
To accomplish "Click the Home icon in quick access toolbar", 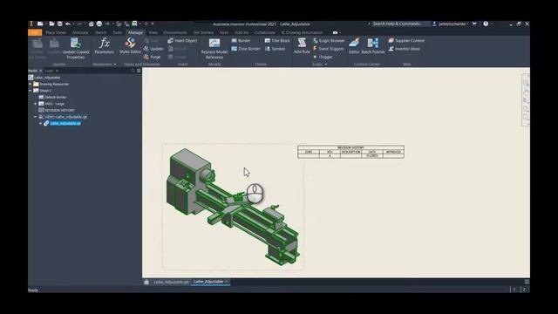I will pyautogui.click(x=91, y=24).
